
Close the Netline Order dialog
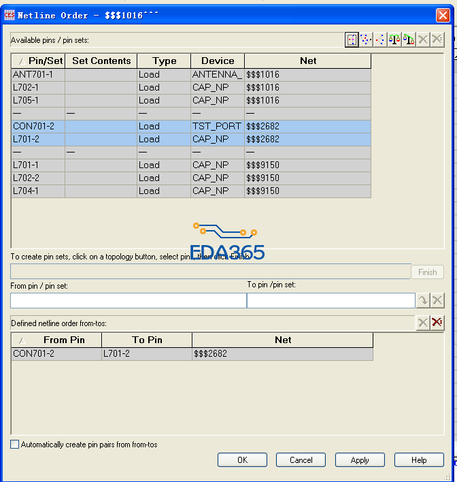tap(443, 15)
